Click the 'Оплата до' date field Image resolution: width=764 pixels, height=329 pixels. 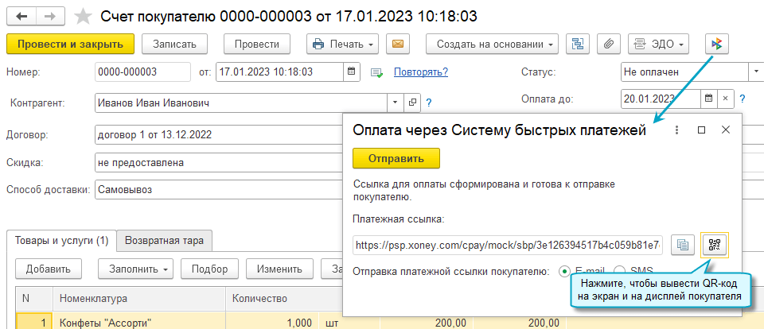coord(661,99)
